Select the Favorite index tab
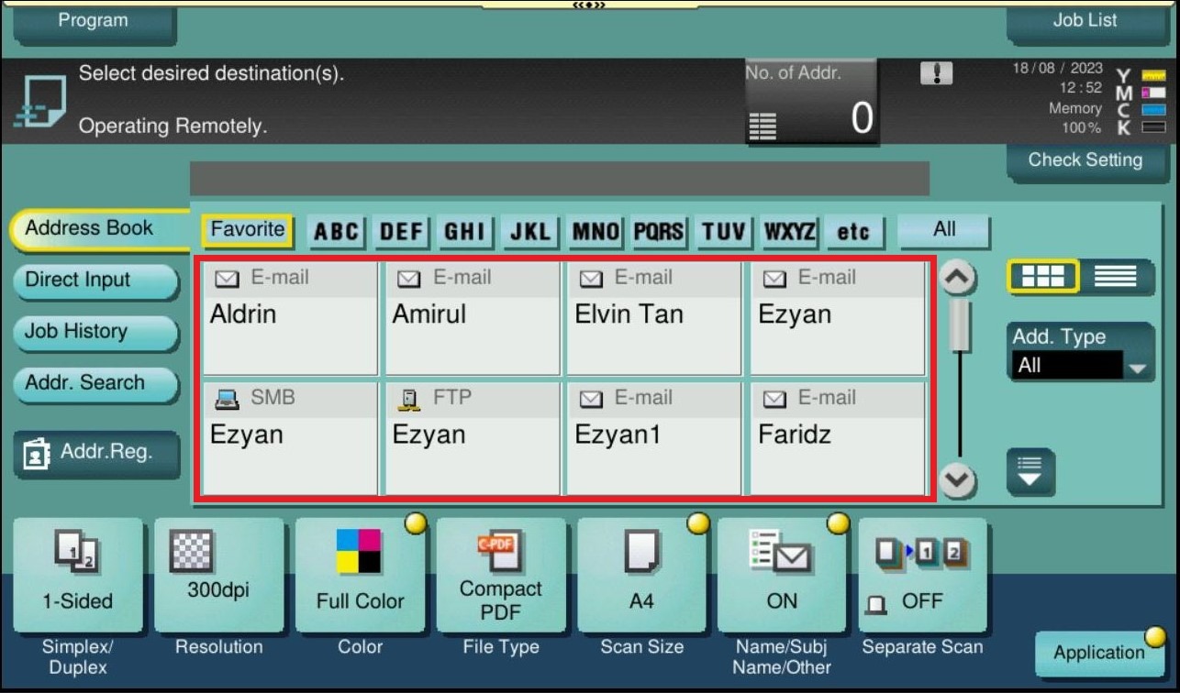The height and width of the screenshot is (693, 1180). point(247,230)
